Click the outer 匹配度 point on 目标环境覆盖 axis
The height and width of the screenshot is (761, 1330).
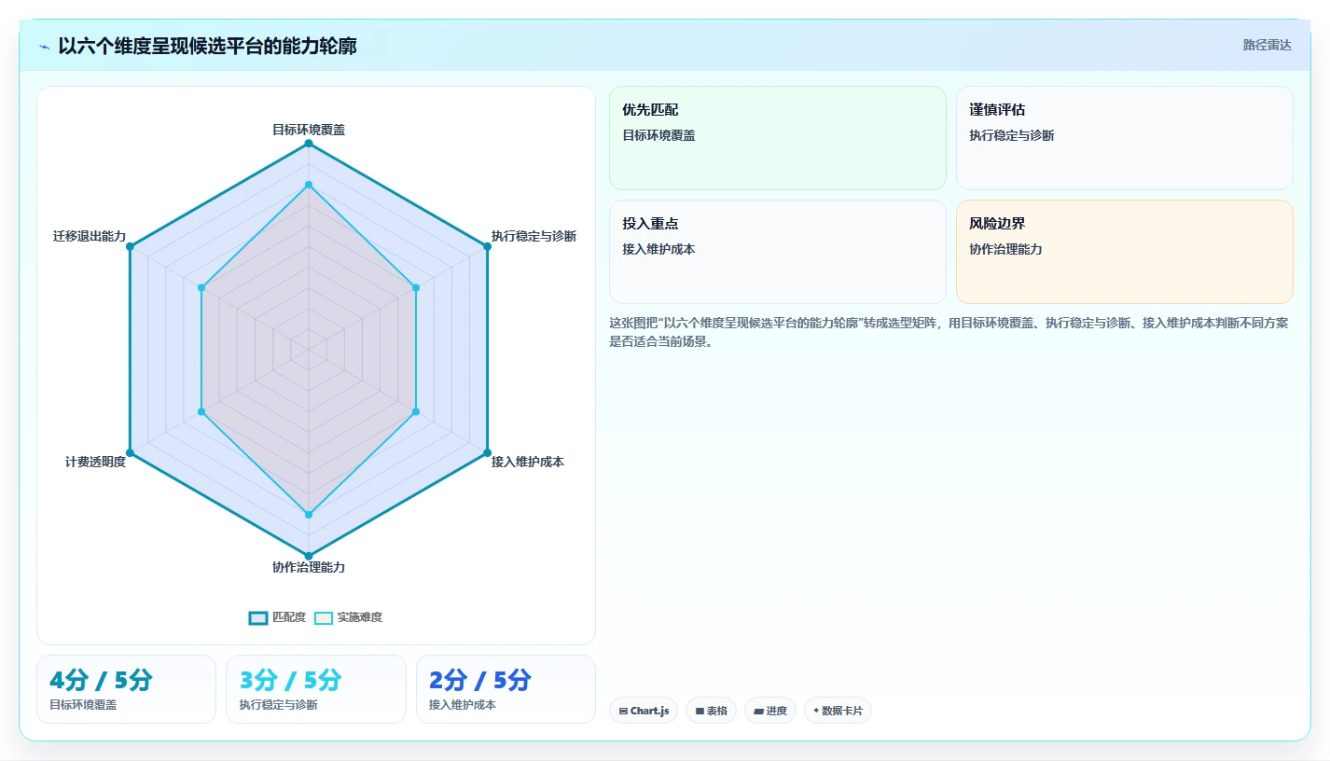coord(309,144)
